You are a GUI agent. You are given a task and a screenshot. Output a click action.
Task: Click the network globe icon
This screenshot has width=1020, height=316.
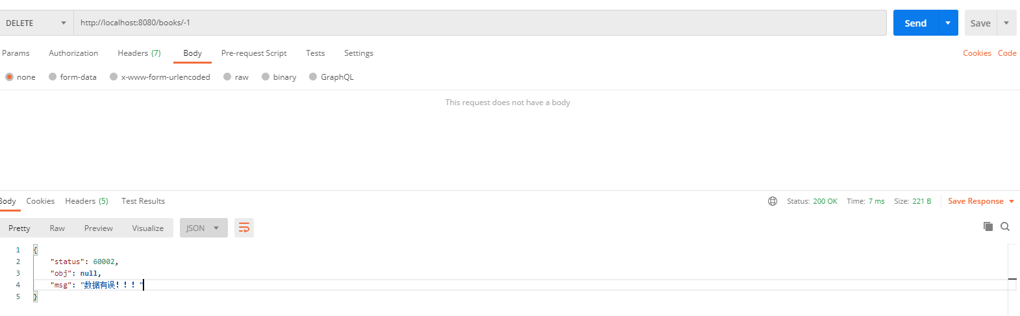[x=773, y=201]
